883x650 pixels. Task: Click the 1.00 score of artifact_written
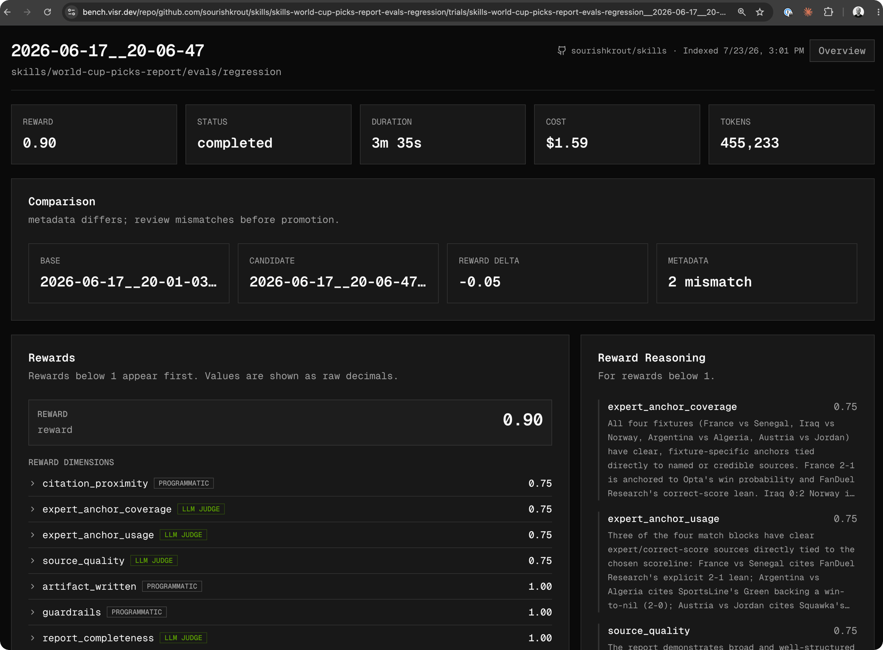tap(540, 586)
